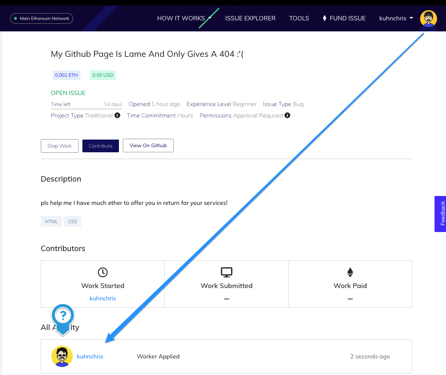Image resolution: width=446 pixels, height=375 pixels.
Task: Click the 0.001 ETH badge
Action: pyautogui.click(x=66, y=75)
